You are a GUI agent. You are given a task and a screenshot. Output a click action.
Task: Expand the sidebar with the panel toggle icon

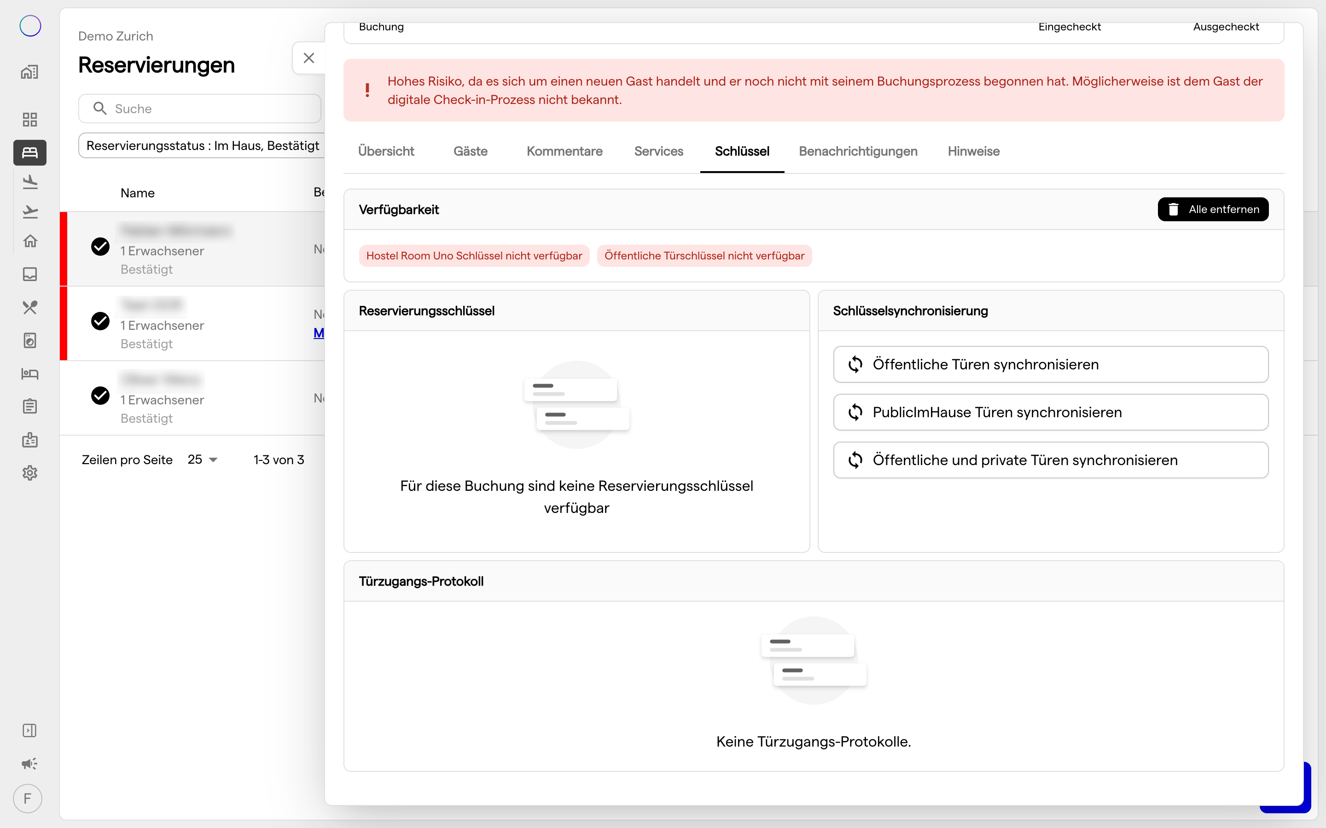click(29, 730)
